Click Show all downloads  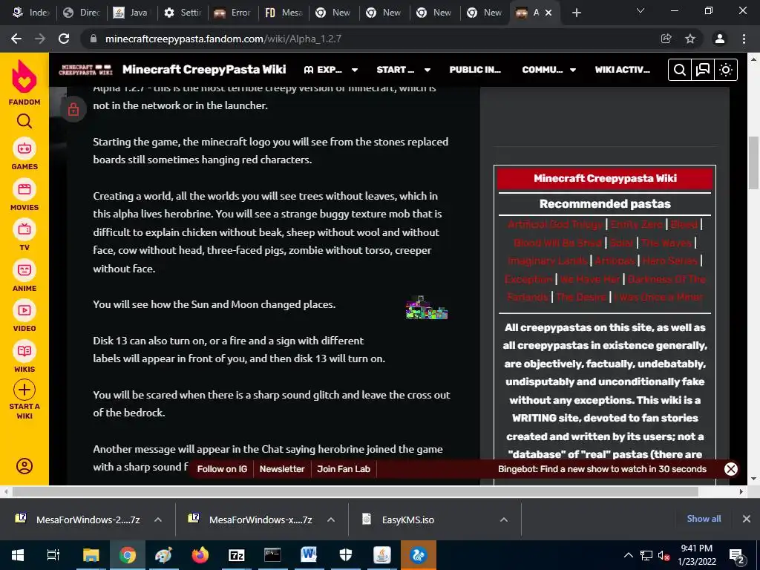point(704,519)
